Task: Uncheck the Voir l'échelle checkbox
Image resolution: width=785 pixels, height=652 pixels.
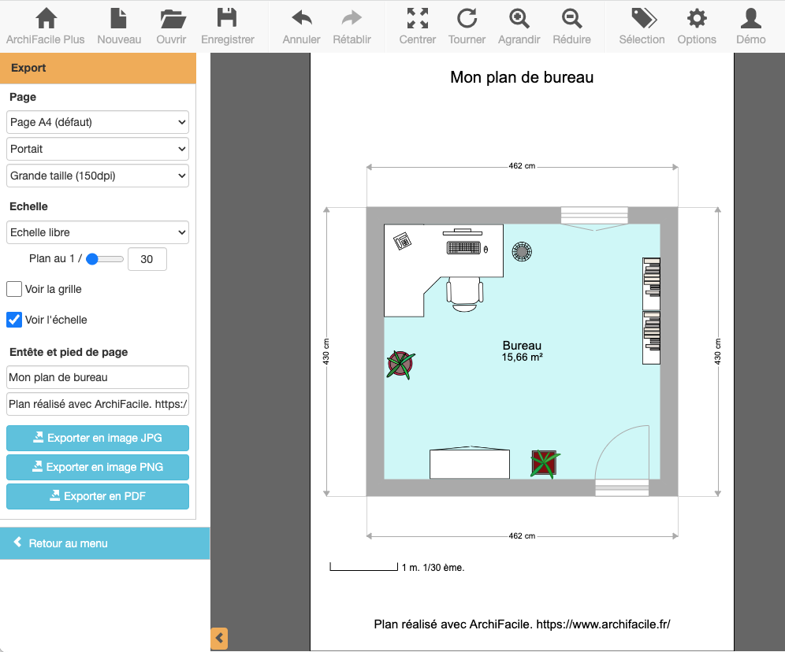Action: [x=14, y=320]
